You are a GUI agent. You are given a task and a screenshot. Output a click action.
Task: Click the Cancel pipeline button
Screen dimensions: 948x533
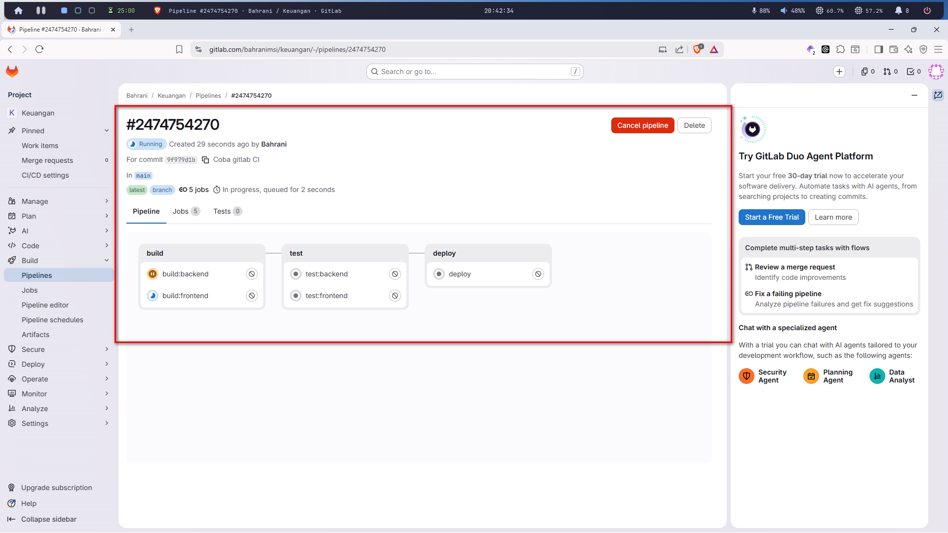point(642,125)
